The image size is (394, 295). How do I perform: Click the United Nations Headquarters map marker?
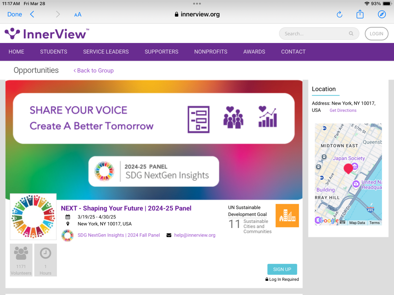(356, 184)
